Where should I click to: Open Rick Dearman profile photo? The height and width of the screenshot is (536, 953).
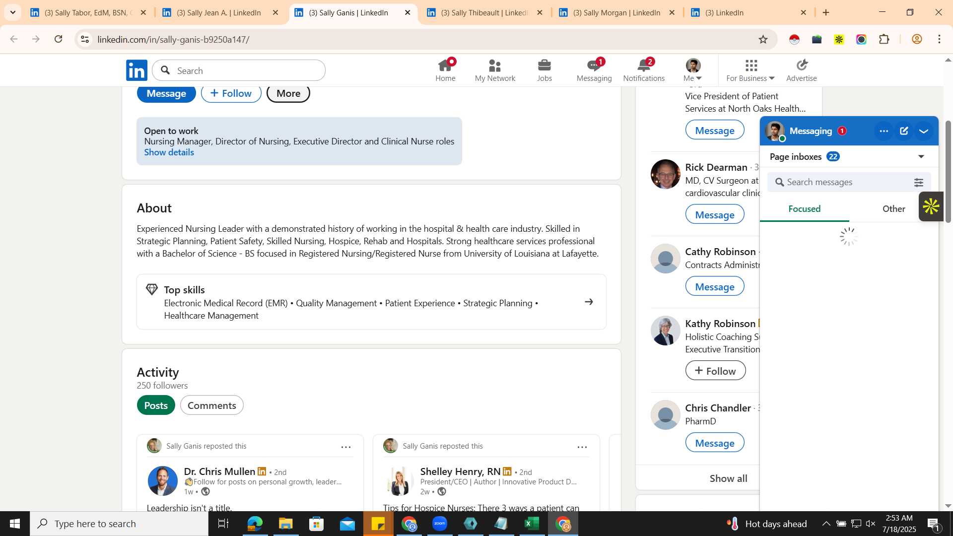click(665, 174)
